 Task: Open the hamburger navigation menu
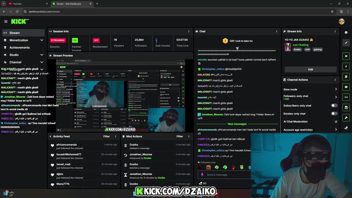coord(6,21)
